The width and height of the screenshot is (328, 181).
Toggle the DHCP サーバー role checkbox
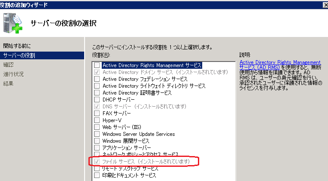pyautogui.click(x=97, y=100)
